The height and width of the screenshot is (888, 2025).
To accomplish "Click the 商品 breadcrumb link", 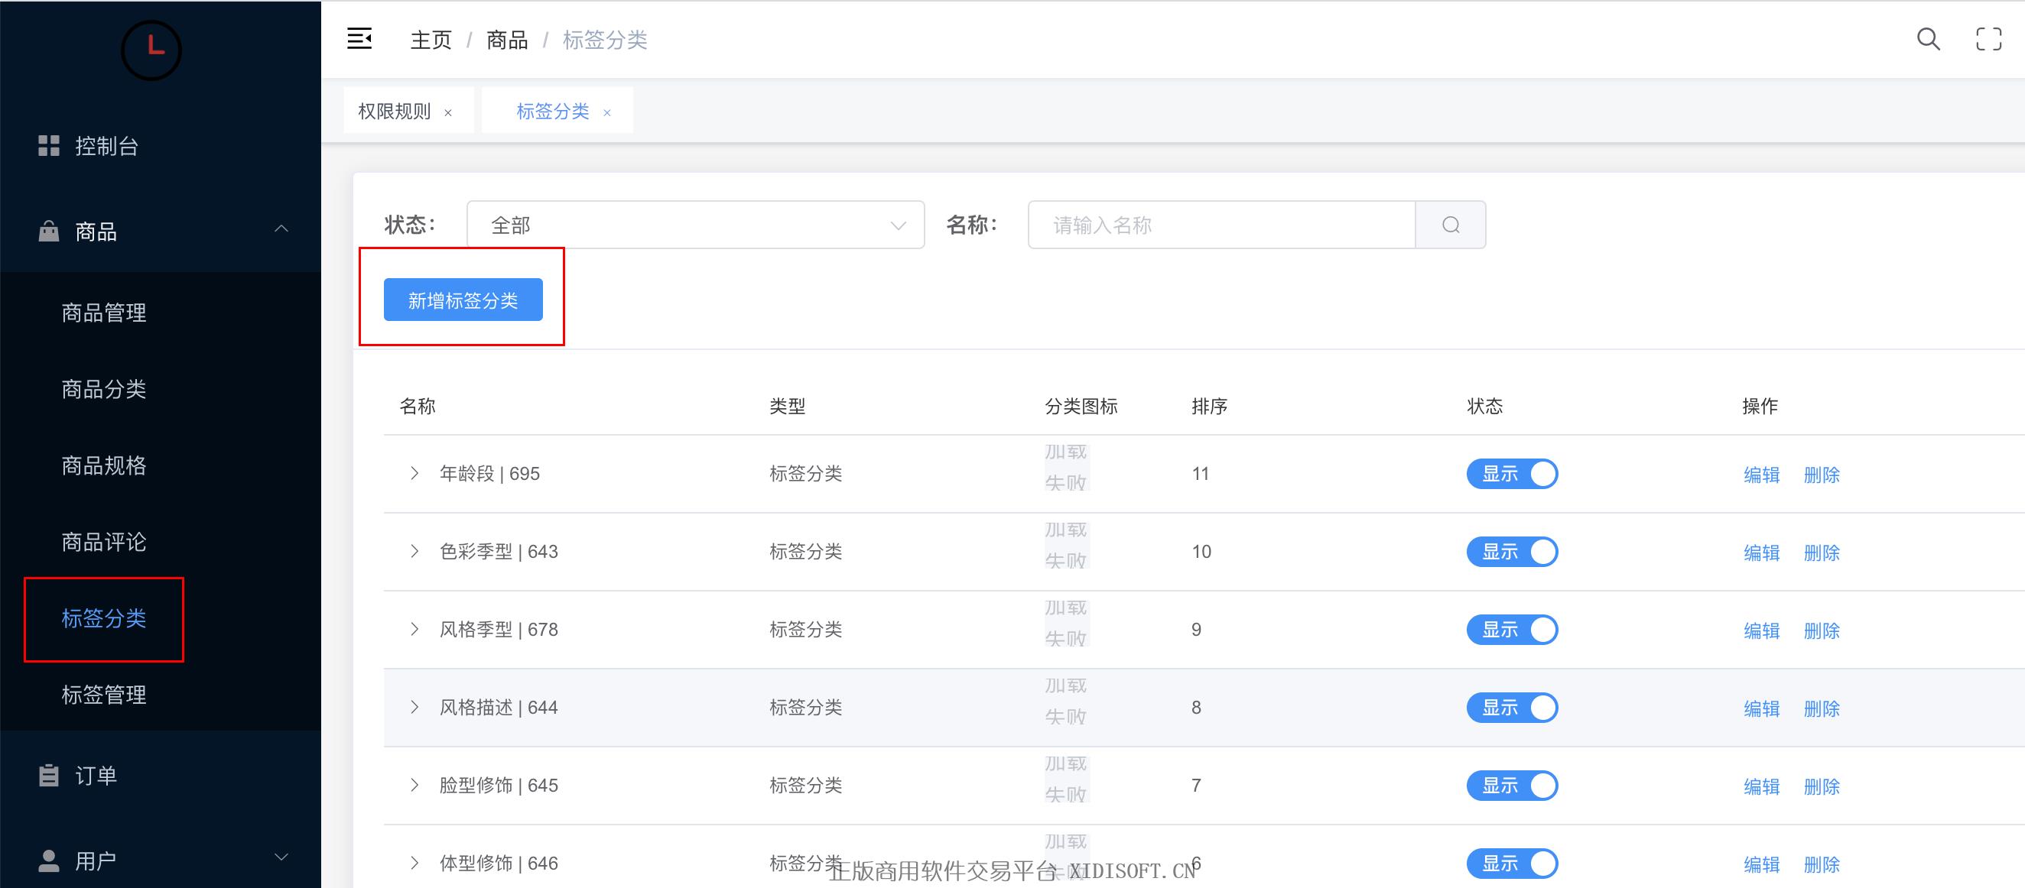I will click(507, 39).
